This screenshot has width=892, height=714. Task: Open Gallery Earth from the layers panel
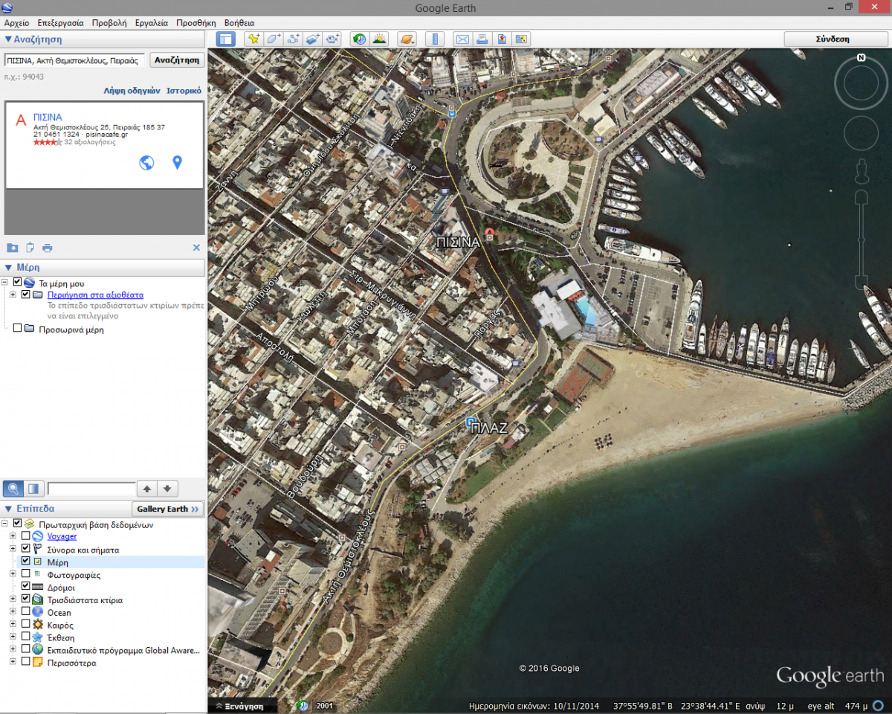(x=168, y=509)
